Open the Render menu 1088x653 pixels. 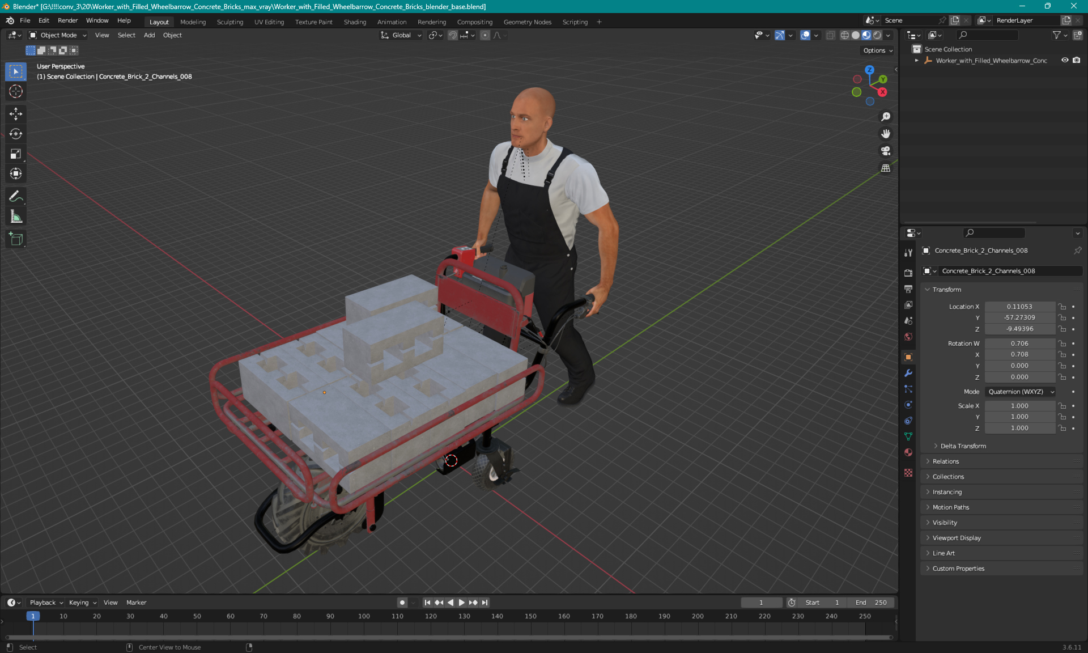coord(67,20)
